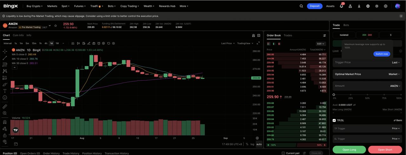Open the Copy Trading menu
Viewport: 406px width, 155px height.
(129, 6)
